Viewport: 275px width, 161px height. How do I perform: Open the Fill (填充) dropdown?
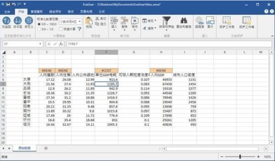click(x=149, y=21)
